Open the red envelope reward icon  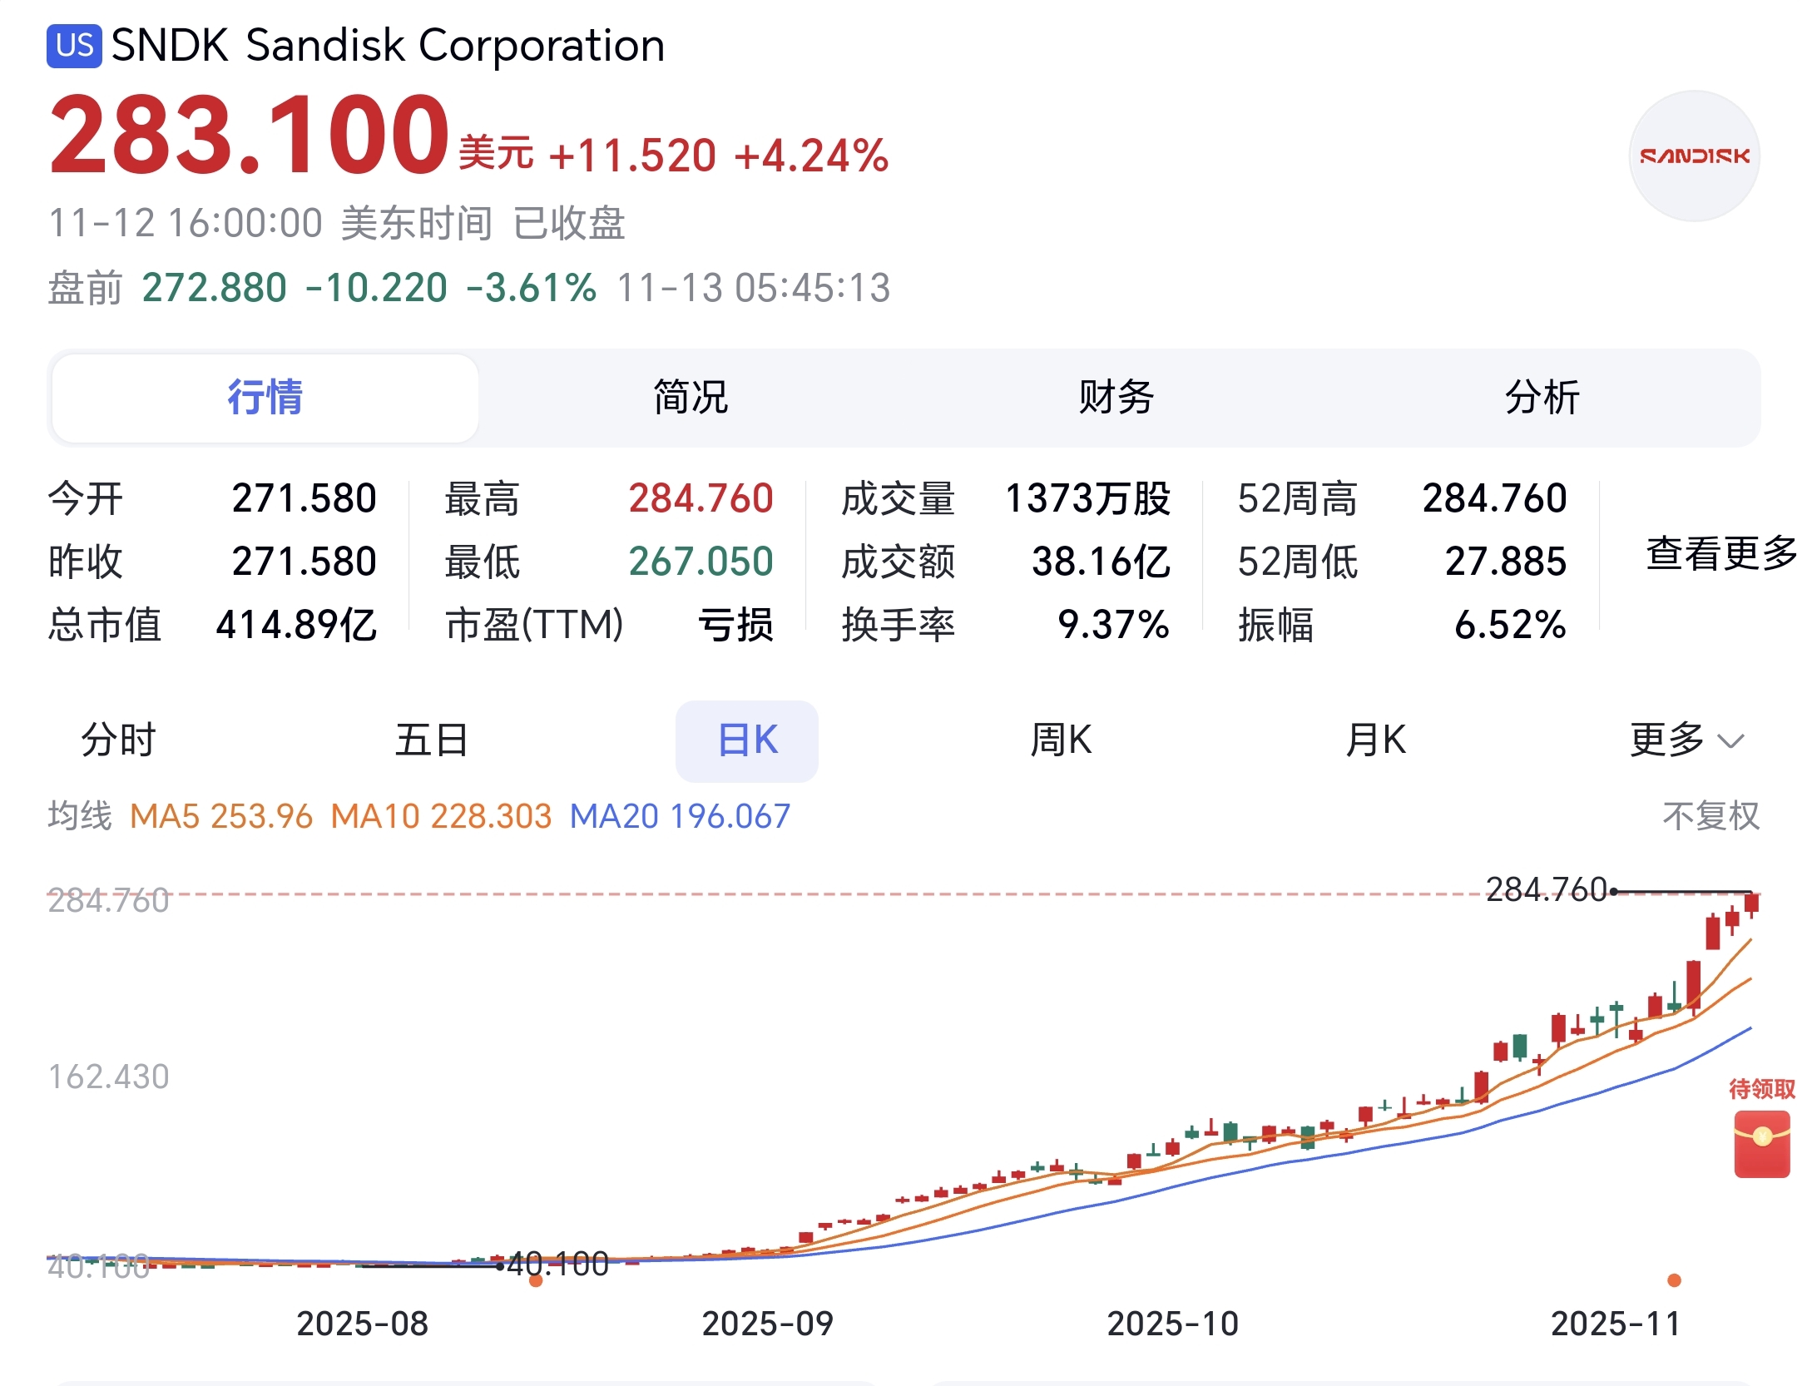[x=1761, y=1144]
